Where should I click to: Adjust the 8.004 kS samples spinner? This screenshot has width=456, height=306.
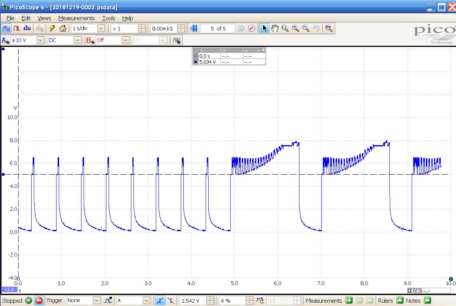pyautogui.click(x=181, y=28)
